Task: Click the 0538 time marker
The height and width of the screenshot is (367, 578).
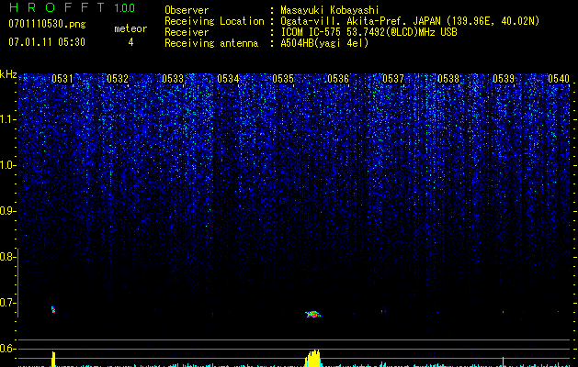Action: 448,78
